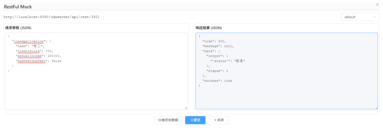Viewport: 383px width, 128px height.
Task: Close the RestFul Mock dialog with top-right X
Action: click(377, 5)
